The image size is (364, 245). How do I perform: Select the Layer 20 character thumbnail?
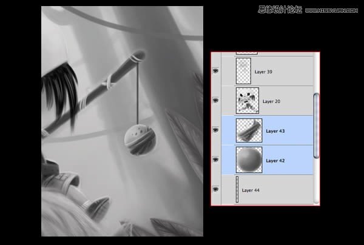click(x=248, y=101)
